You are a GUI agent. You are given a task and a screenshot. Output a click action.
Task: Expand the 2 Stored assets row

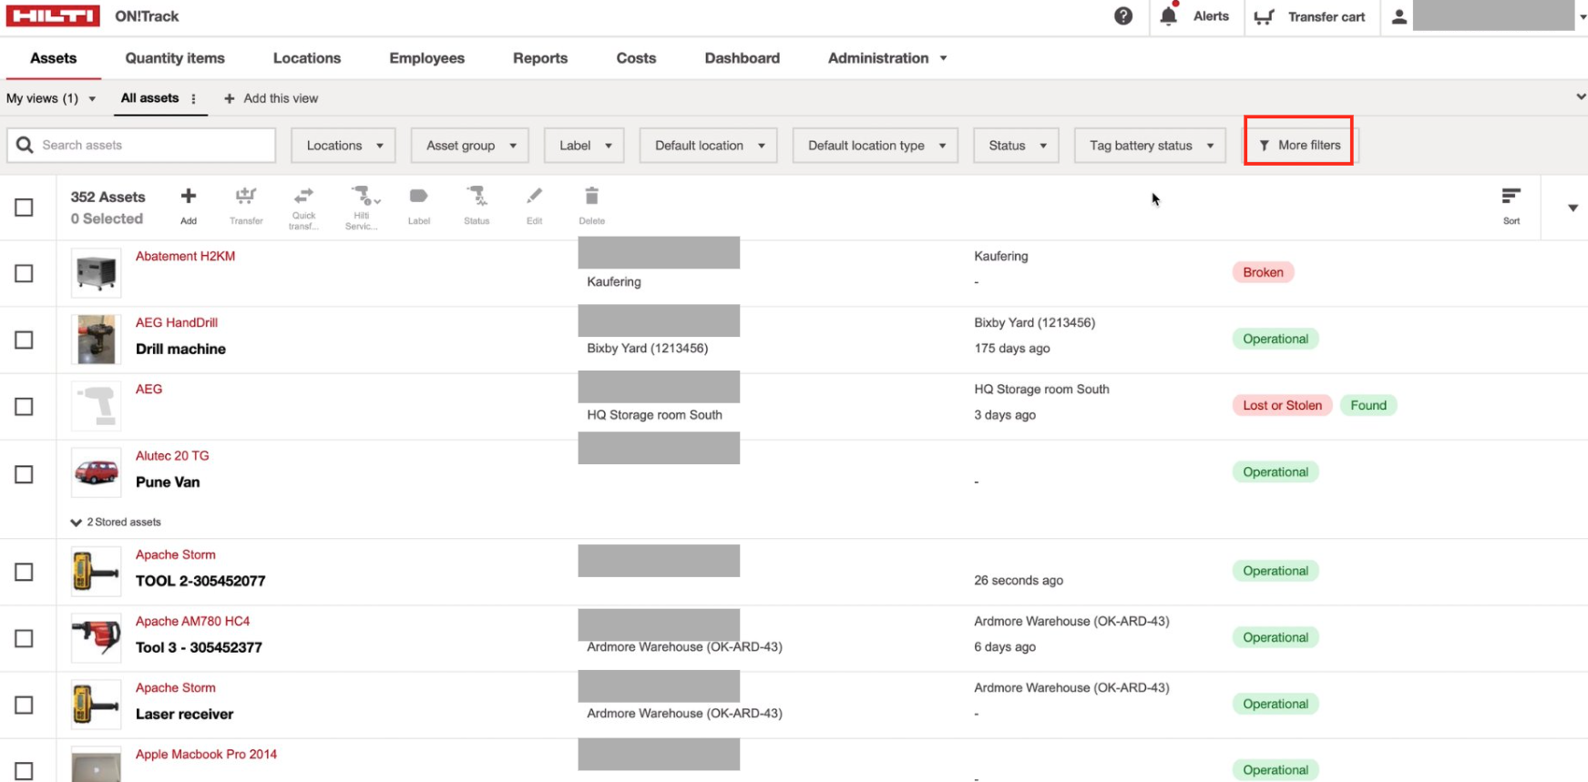tap(116, 523)
